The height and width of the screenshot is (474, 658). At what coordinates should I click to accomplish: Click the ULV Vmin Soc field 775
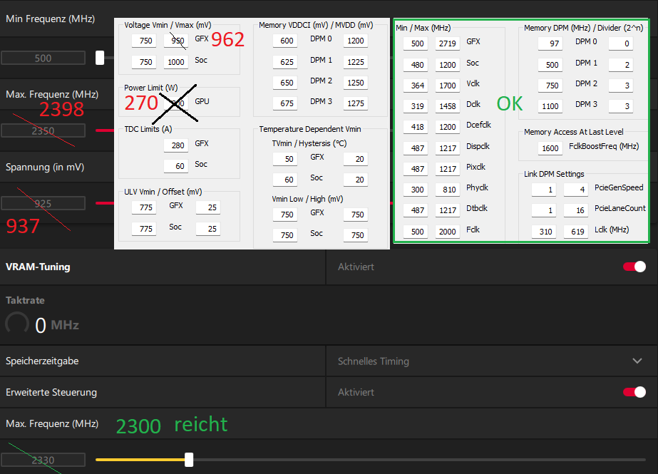click(144, 229)
